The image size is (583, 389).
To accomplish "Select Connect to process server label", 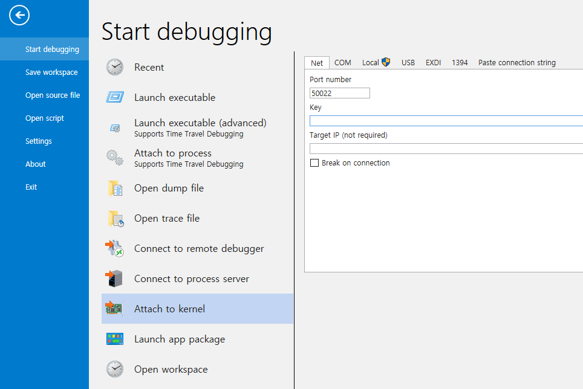I will (x=192, y=278).
